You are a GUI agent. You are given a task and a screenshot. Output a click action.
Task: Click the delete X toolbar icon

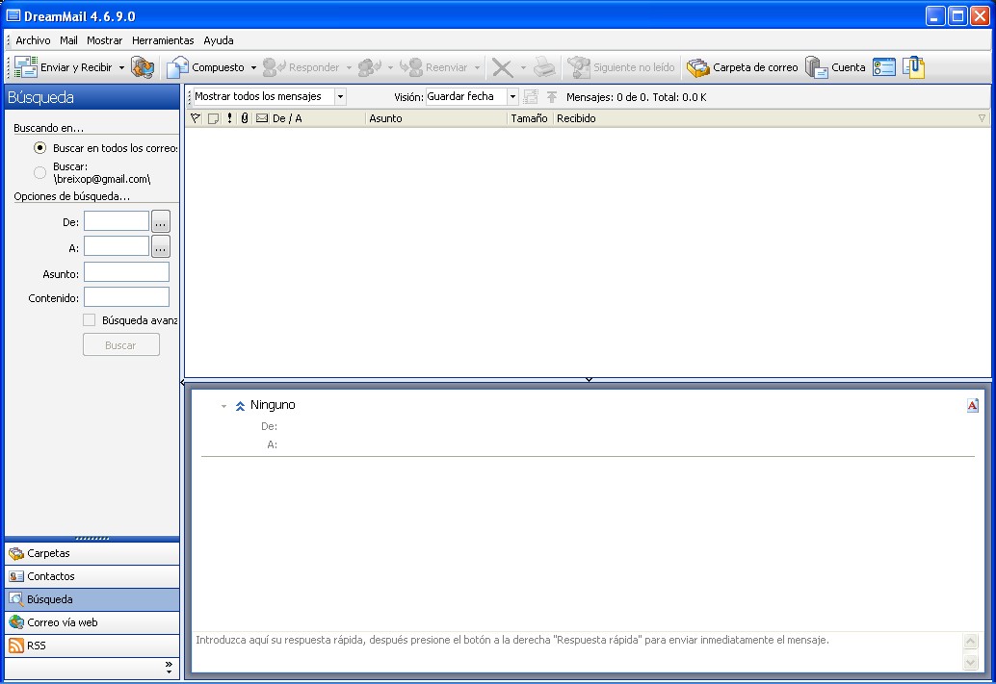(503, 67)
